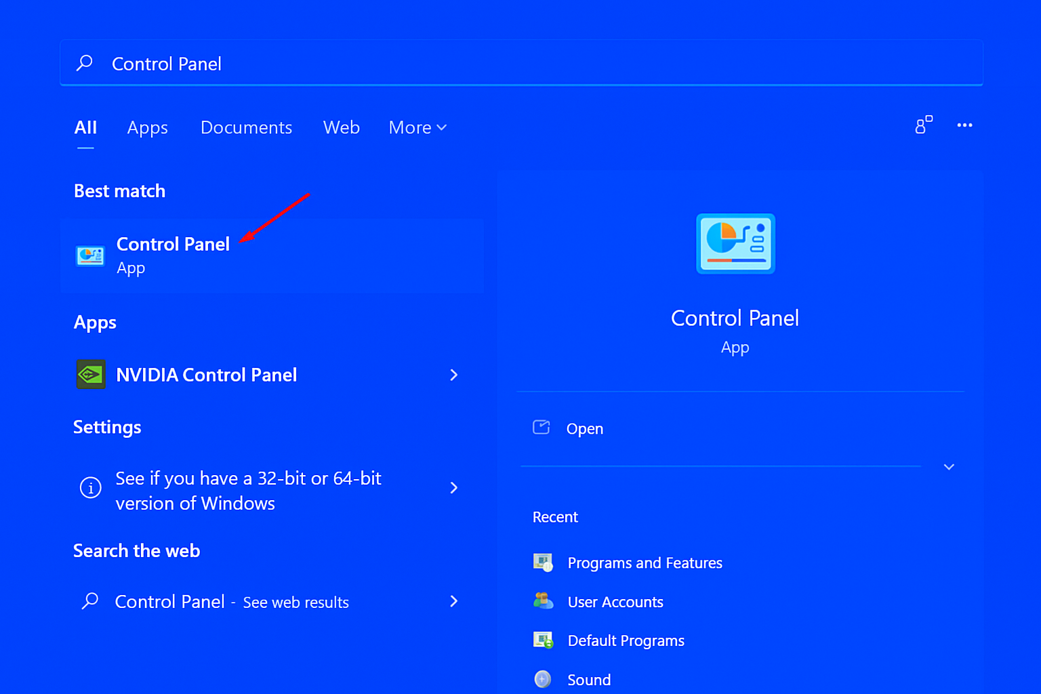
Task: Click the Control Panel icon in Best match
Action: click(x=90, y=256)
